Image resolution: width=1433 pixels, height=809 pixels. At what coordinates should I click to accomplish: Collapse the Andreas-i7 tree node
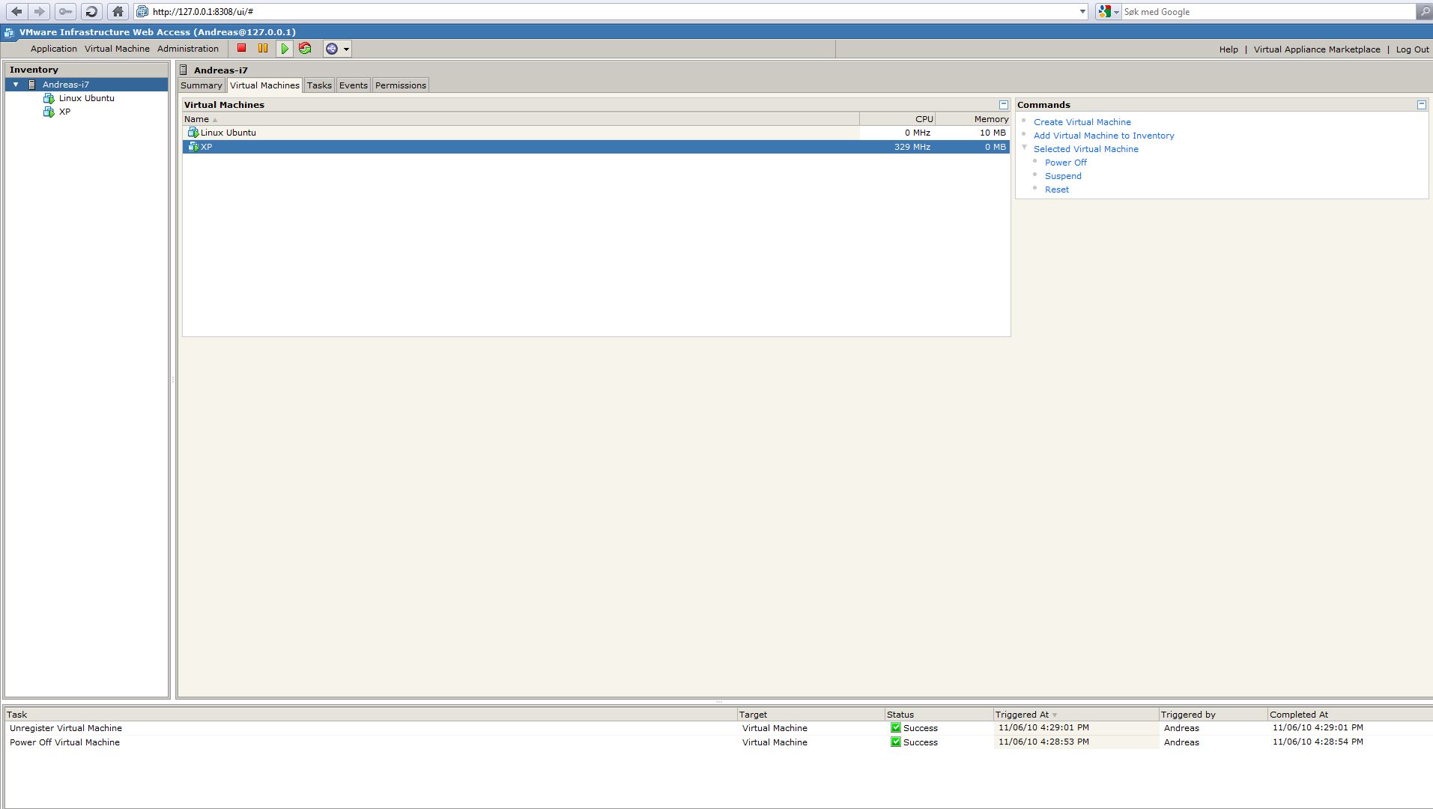tap(16, 85)
